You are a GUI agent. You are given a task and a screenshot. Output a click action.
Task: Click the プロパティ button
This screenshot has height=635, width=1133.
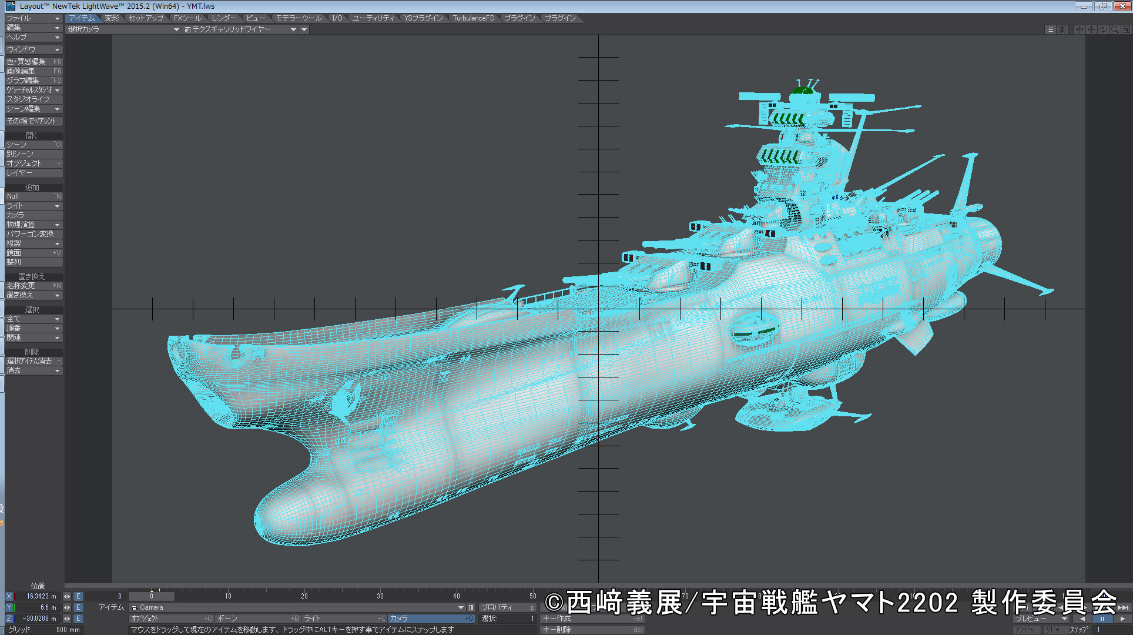pyautogui.click(x=508, y=607)
